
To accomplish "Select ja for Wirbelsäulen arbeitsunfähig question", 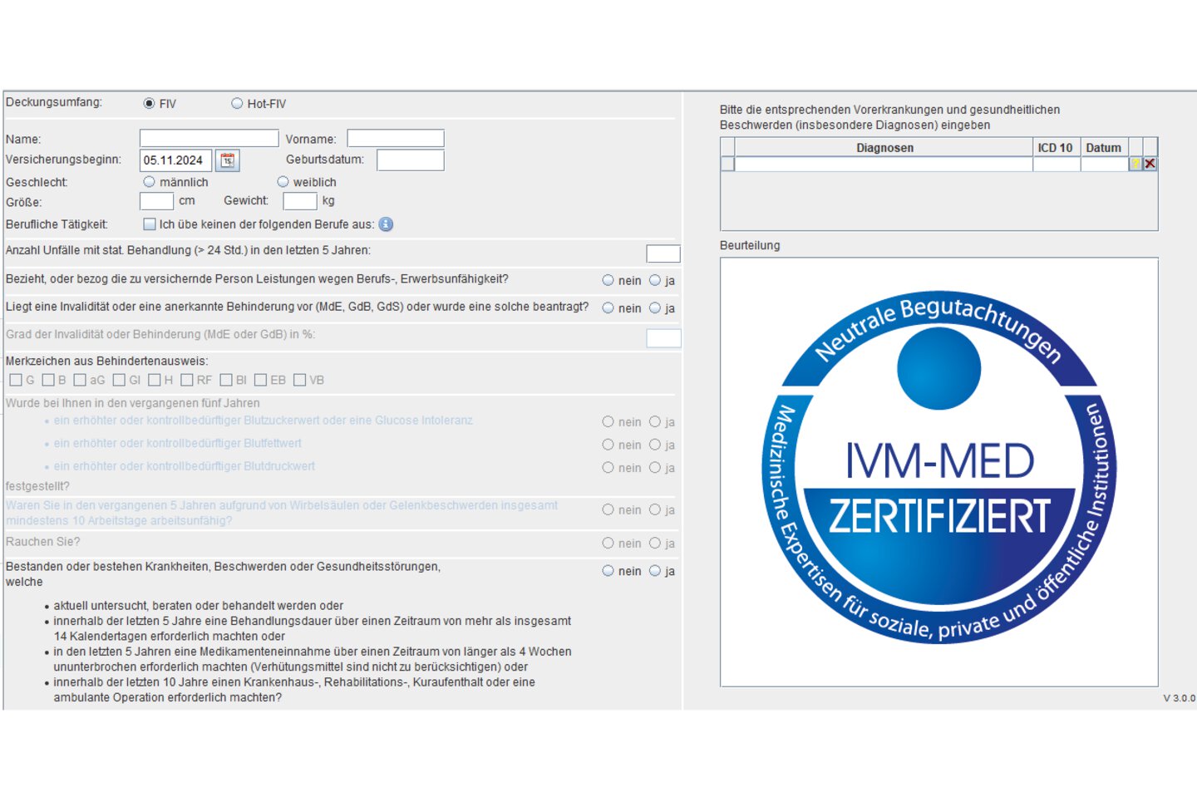I will pos(655,510).
